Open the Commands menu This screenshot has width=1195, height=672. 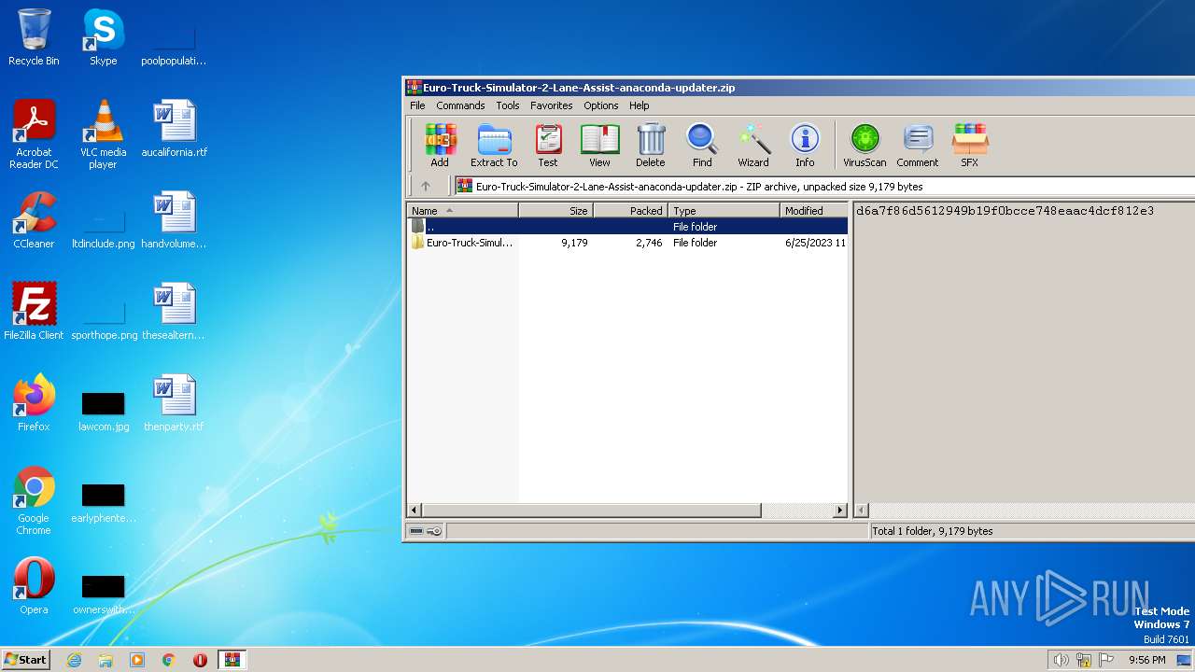point(460,105)
